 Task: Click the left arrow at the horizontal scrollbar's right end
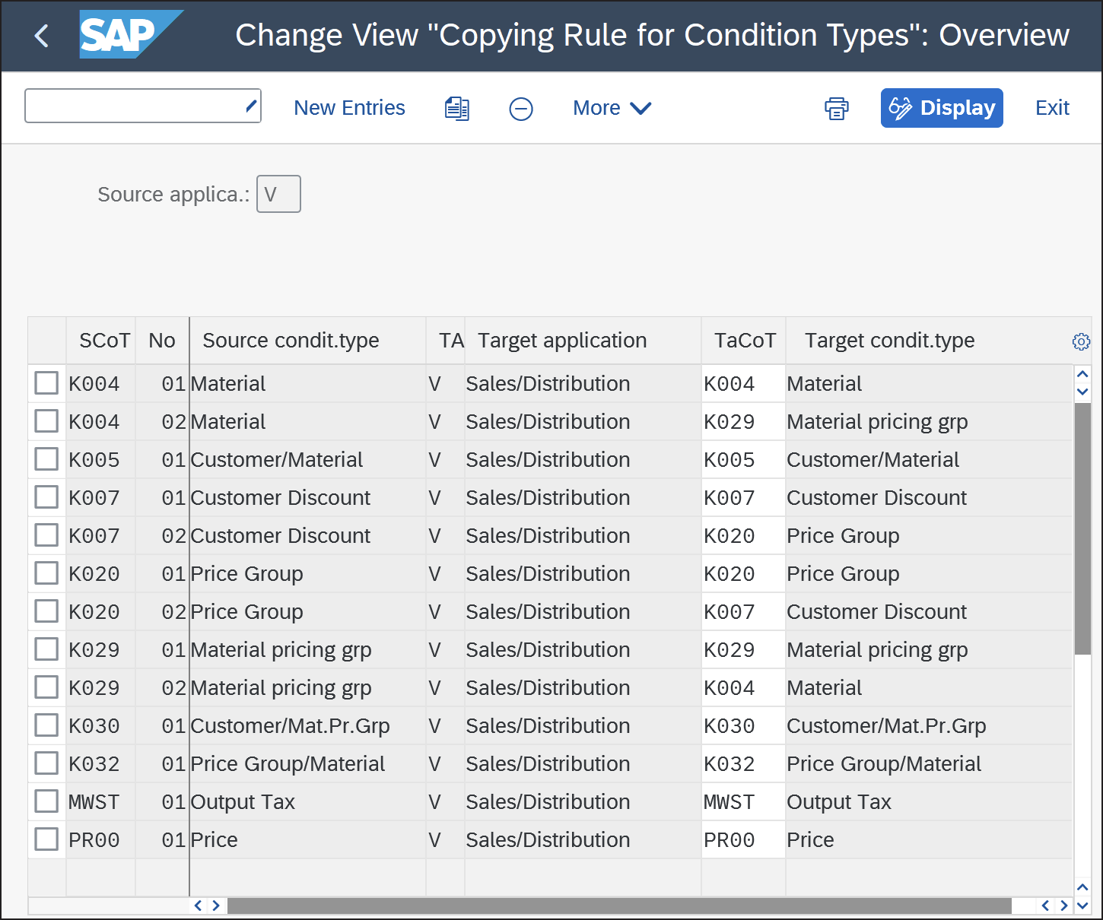pos(1046,906)
